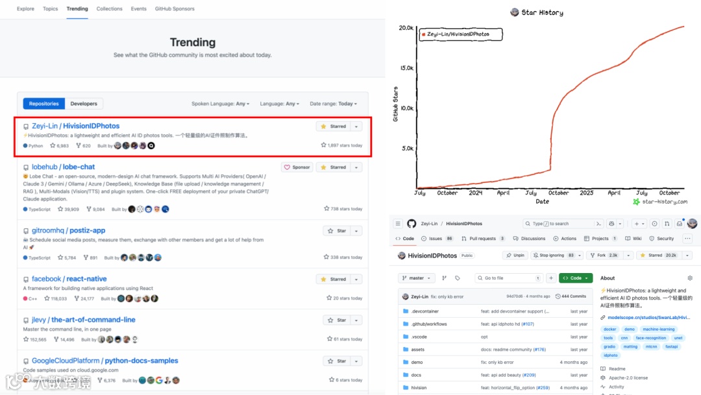
Task: View branches icon beside master selector
Action: [444, 278]
